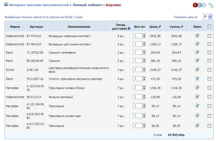
Task: Tick checkbox for article 70-21267-10
Action: (x=209, y=79)
